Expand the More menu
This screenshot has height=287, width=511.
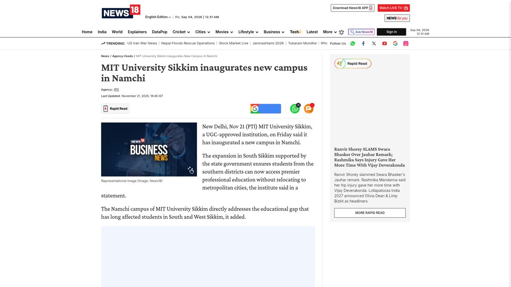(330, 32)
